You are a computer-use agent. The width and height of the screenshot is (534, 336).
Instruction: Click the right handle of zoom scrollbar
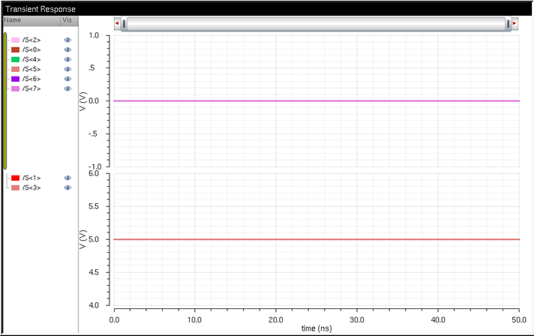pos(508,24)
